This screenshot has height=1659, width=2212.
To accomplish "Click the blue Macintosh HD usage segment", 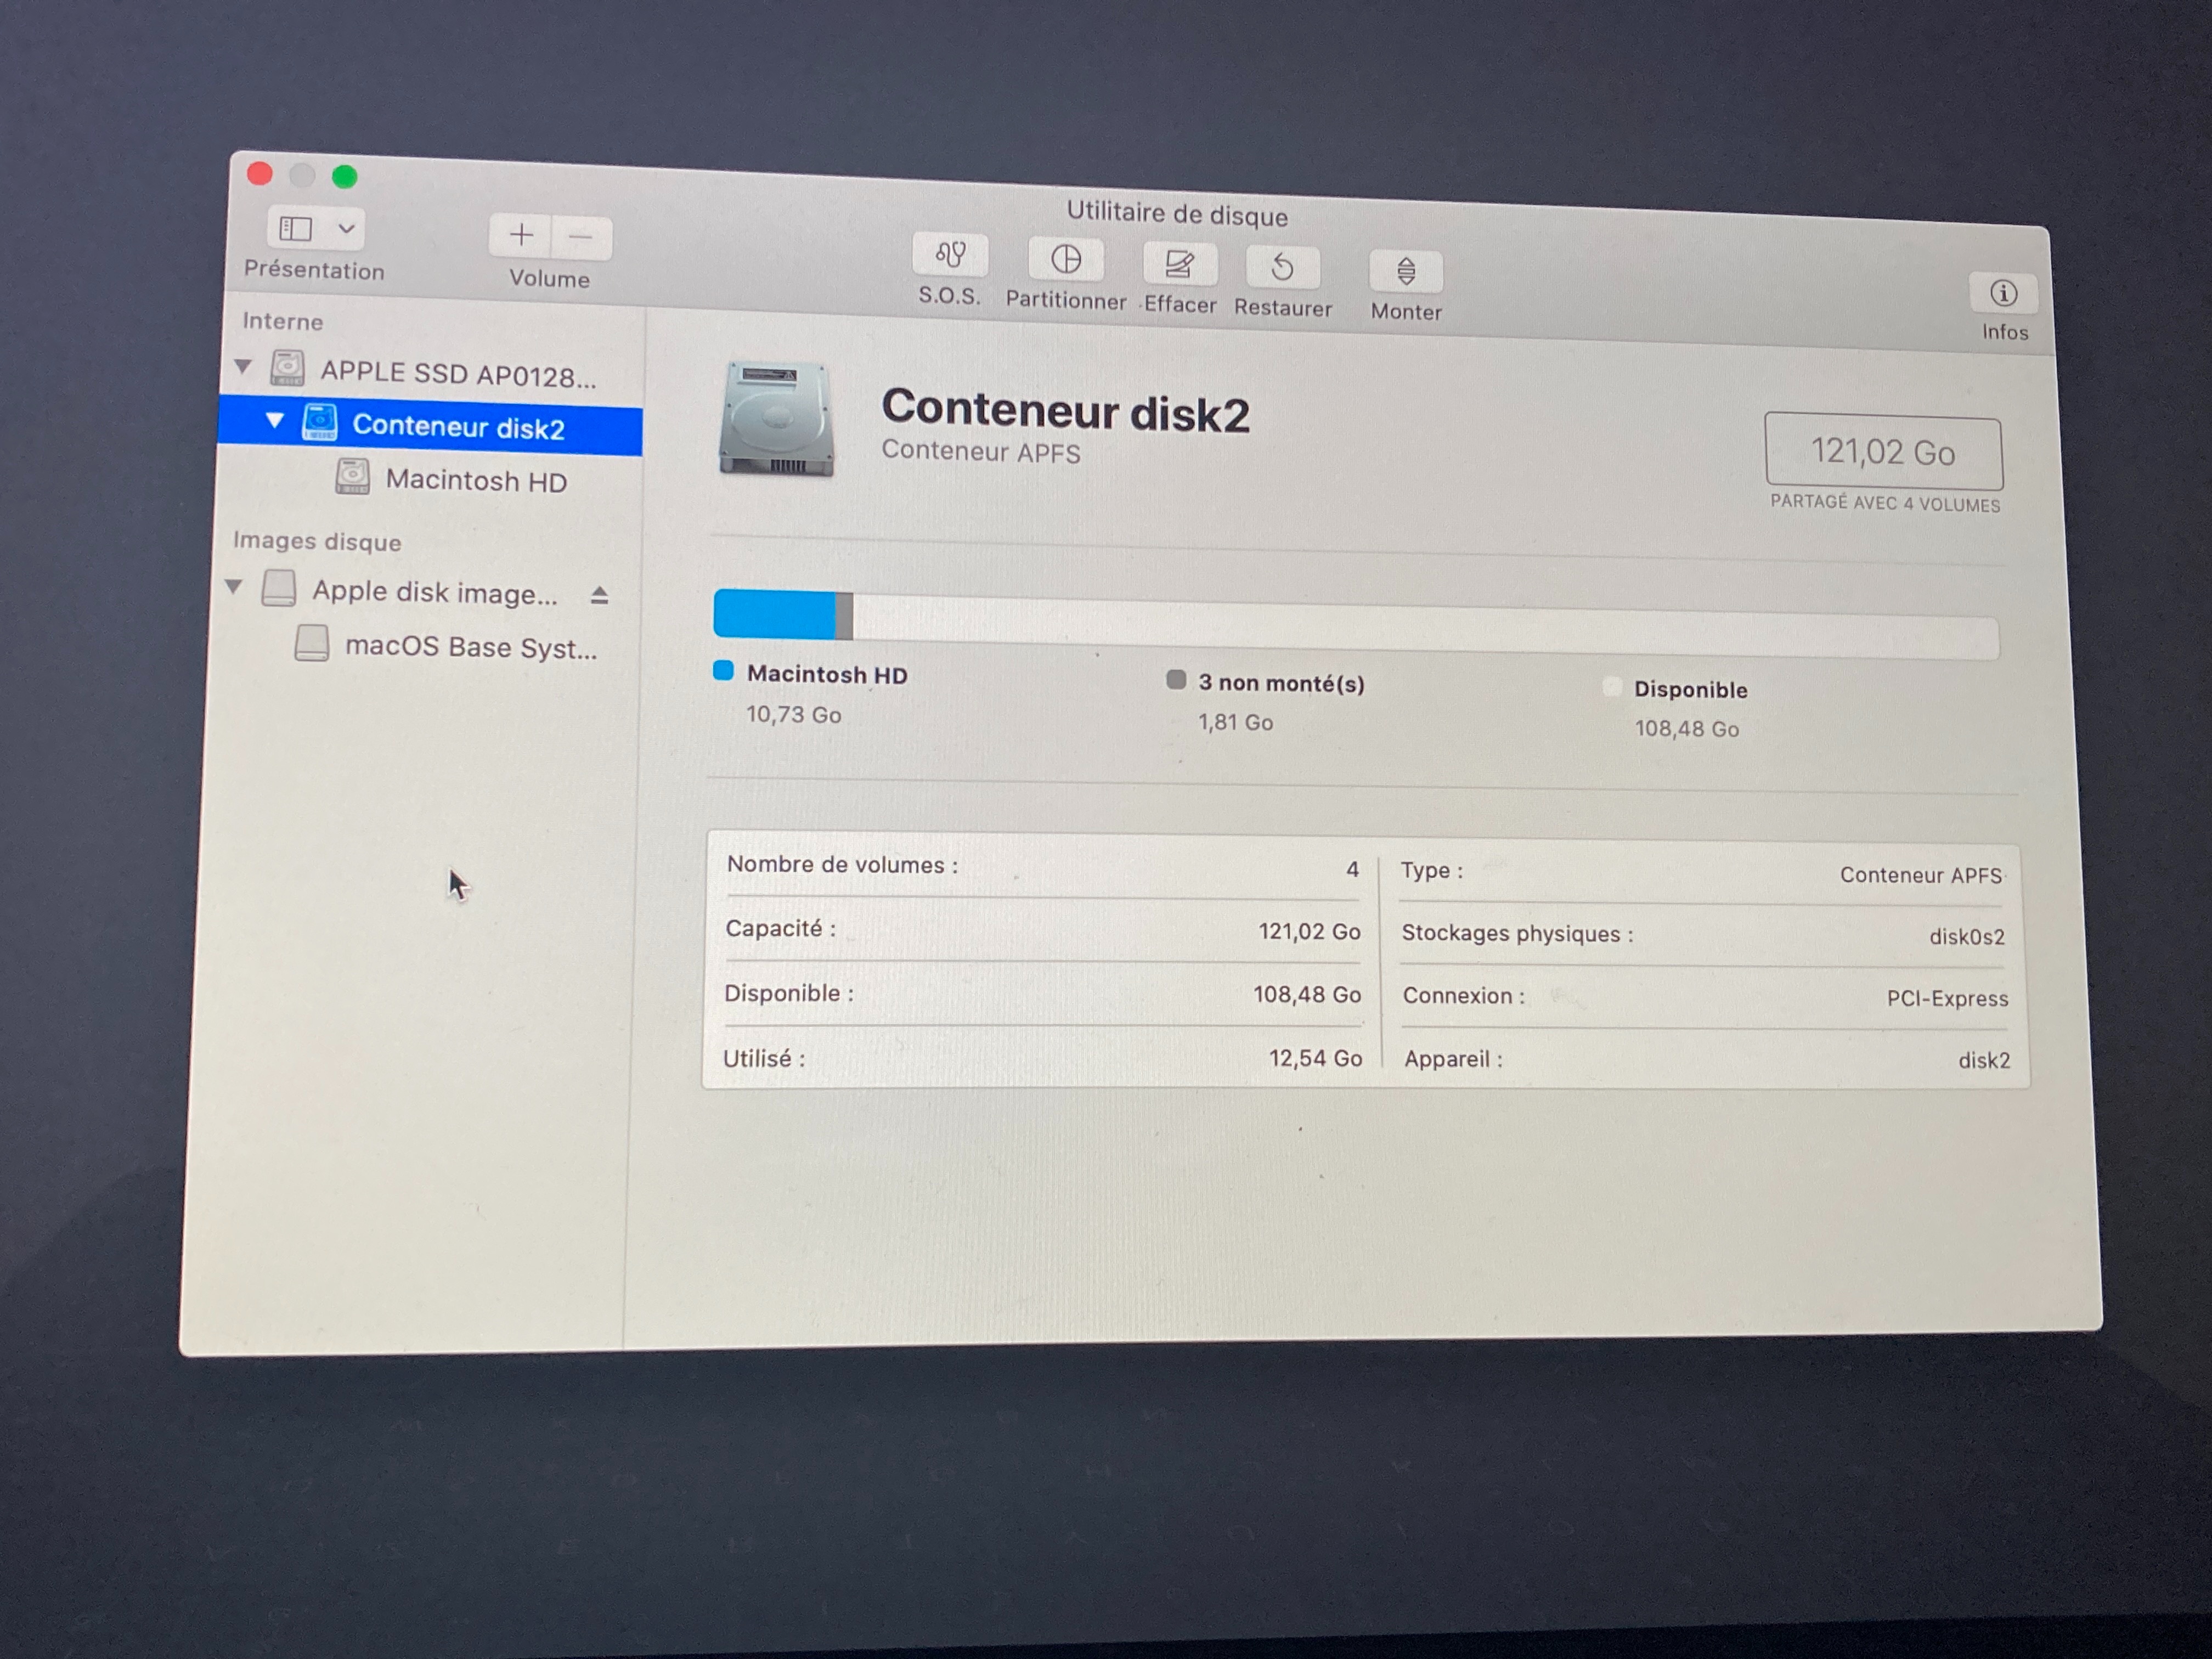I will pos(774,614).
